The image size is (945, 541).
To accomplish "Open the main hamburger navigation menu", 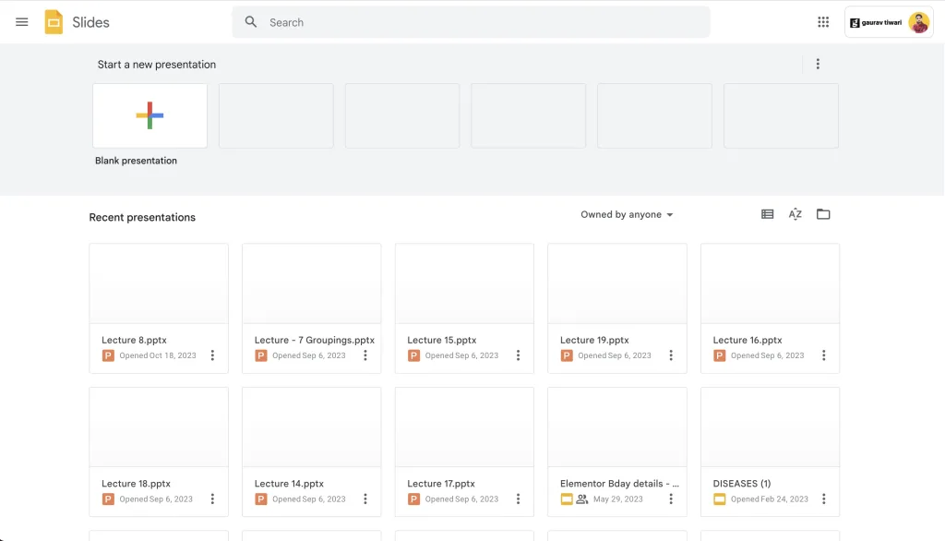I will click(x=22, y=22).
